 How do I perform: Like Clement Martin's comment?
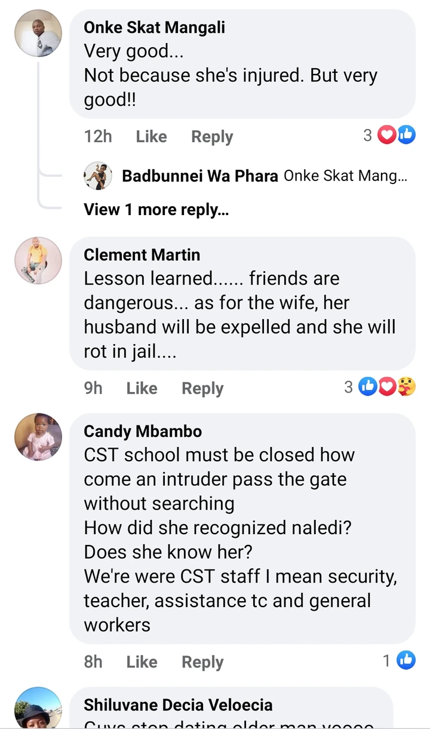[142, 388]
